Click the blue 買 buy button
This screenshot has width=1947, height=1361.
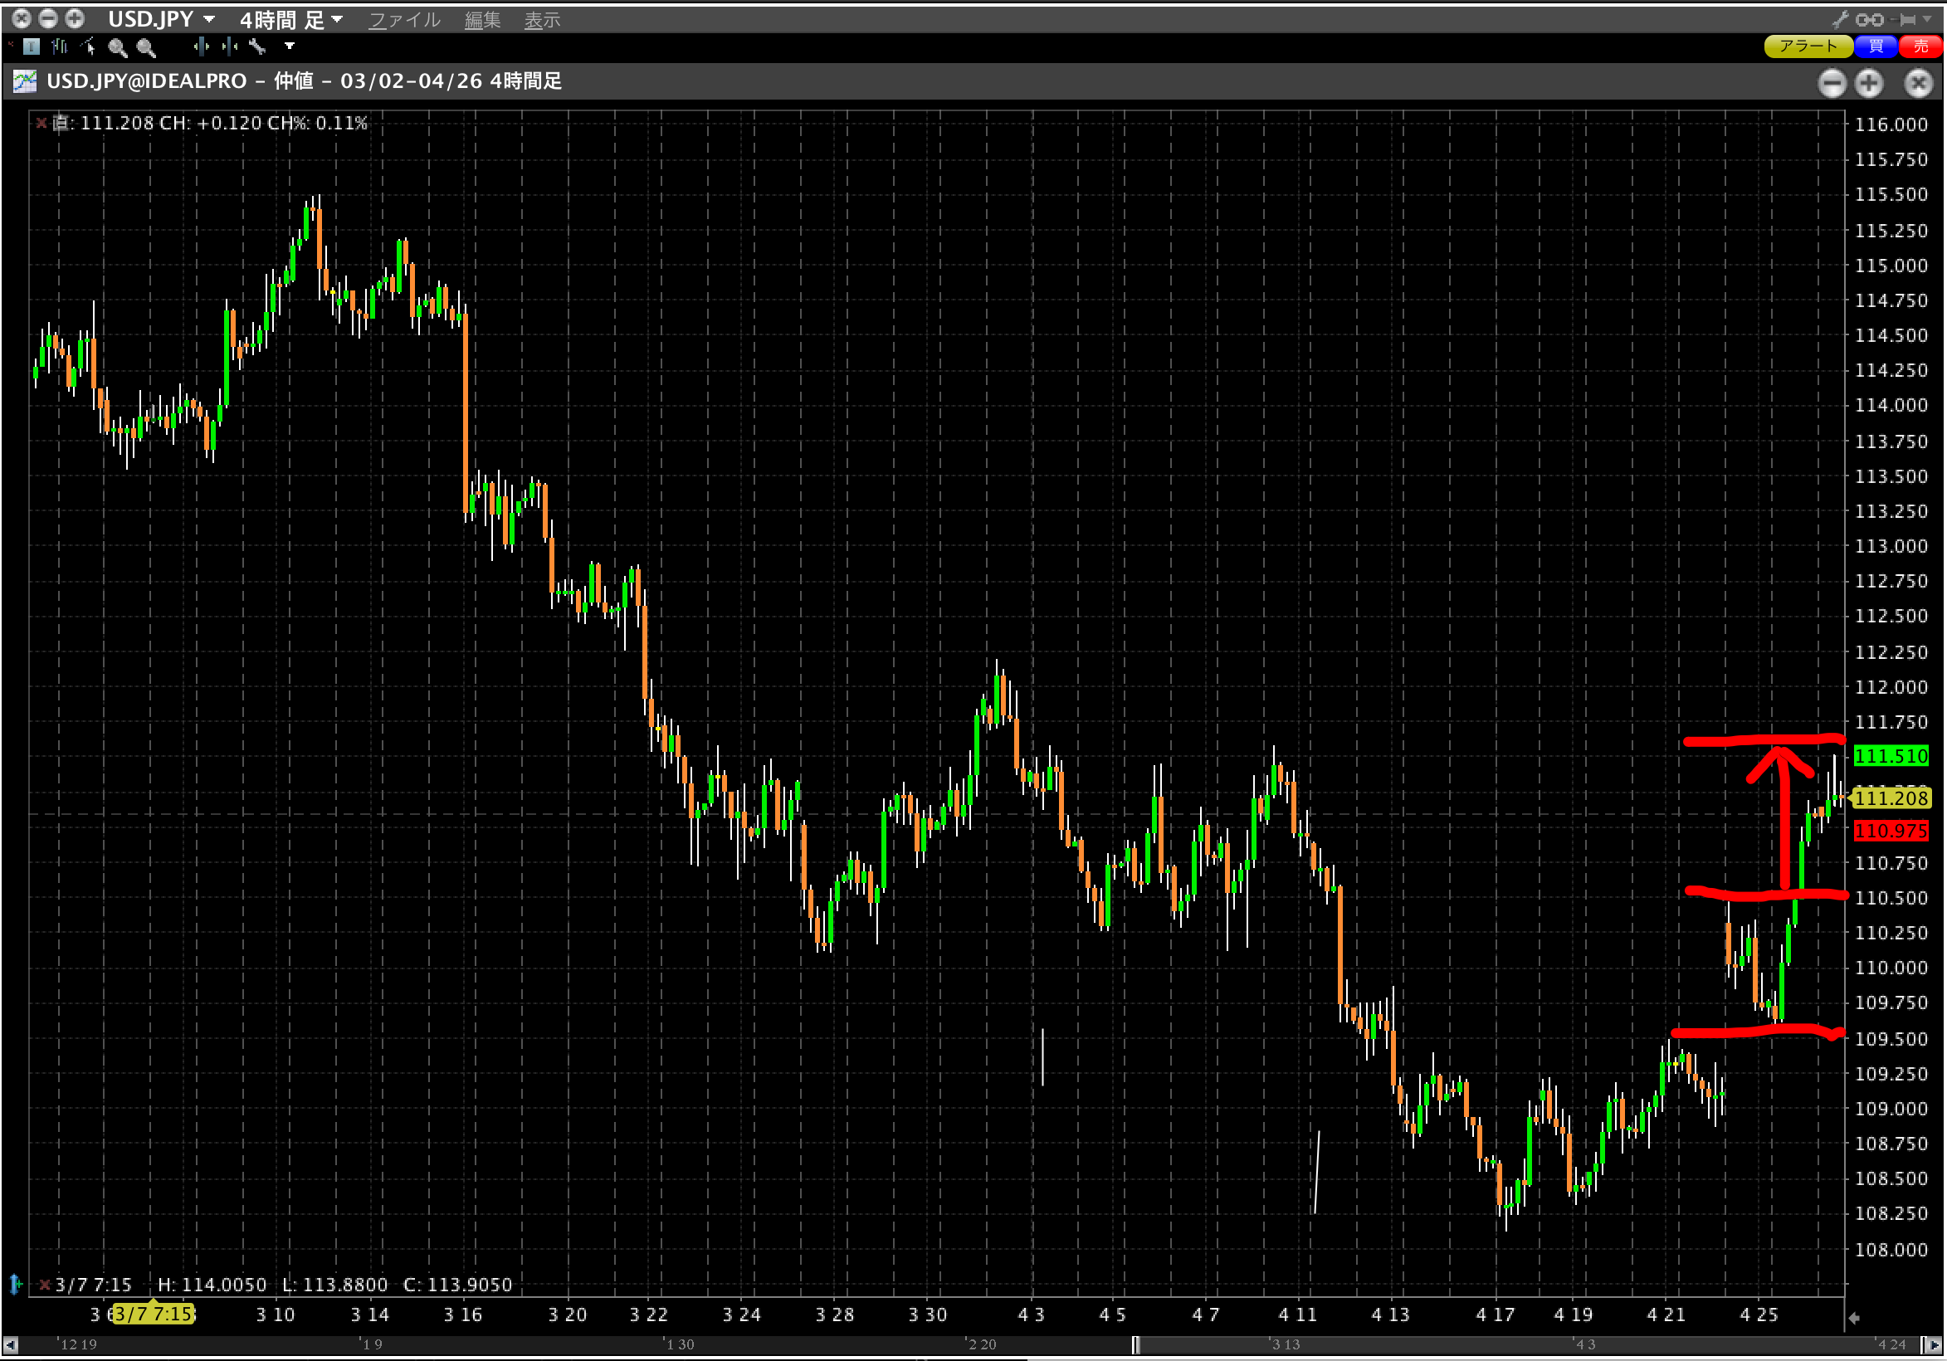point(1875,46)
